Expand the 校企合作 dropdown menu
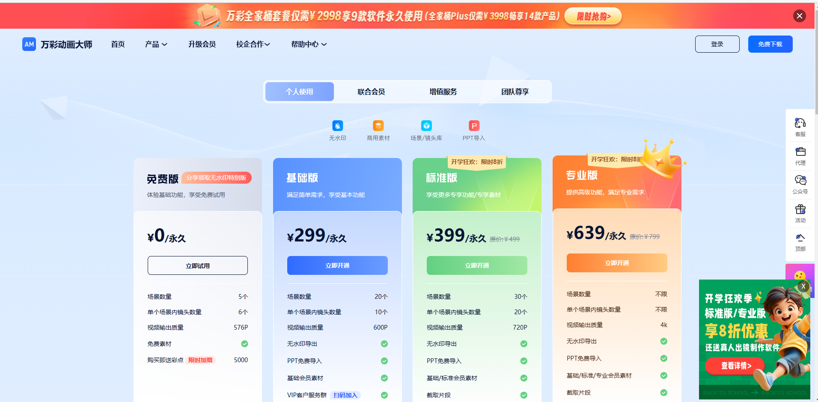The height and width of the screenshot is (402, 818). pyautogui.click(x=253, y=44)
